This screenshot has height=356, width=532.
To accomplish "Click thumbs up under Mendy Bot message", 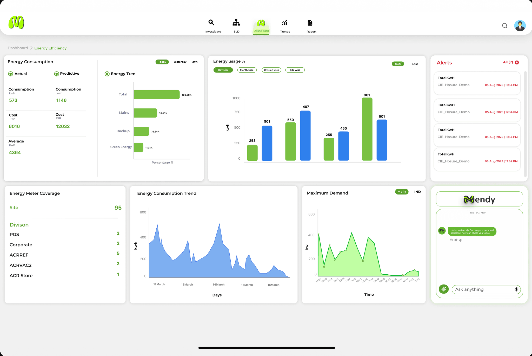I will point(456,240).
